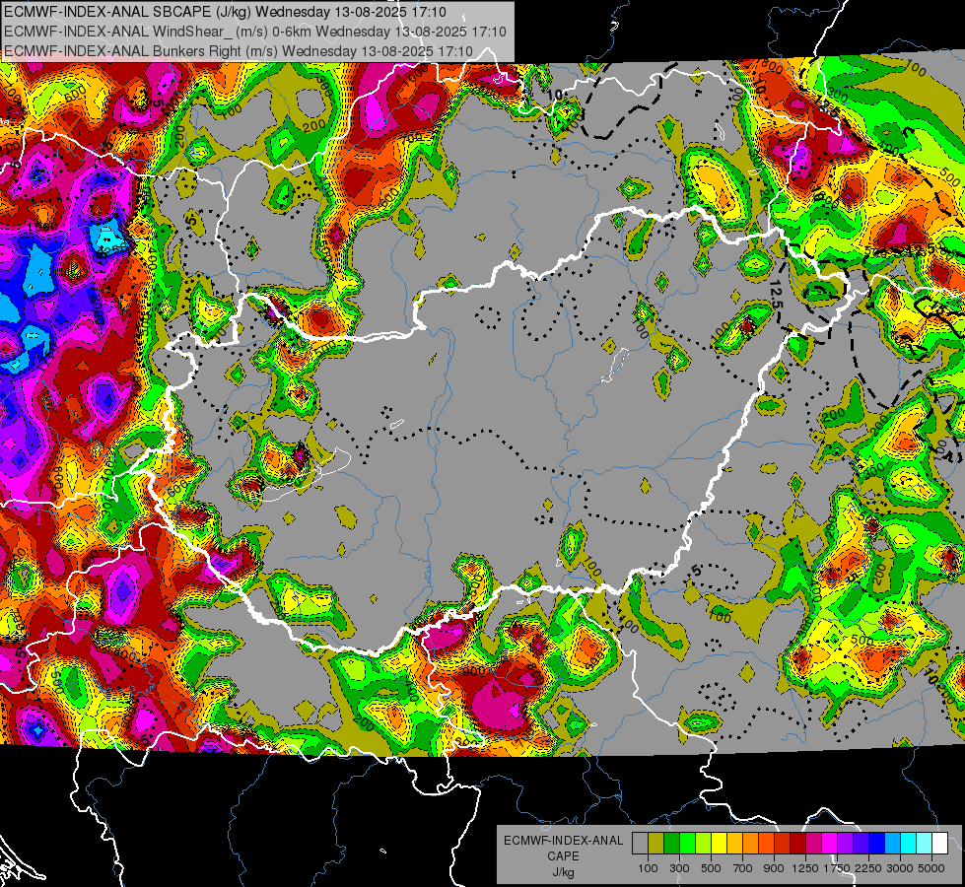Click the legend tick value 700
This screenshot has width=965, height=887.
[x=743, y=868]
